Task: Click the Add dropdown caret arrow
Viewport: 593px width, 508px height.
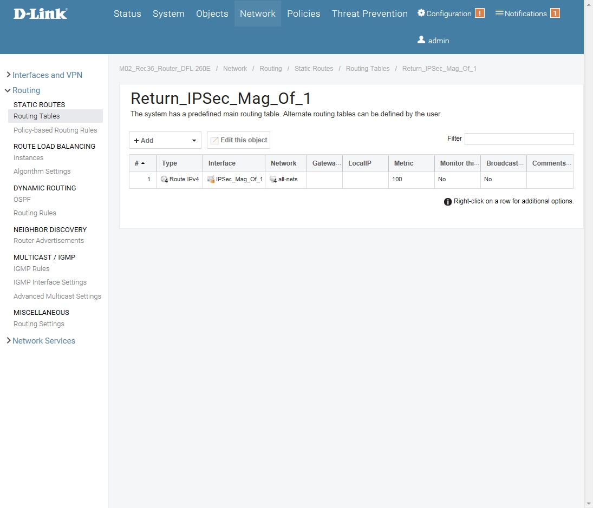Action: 194,141
